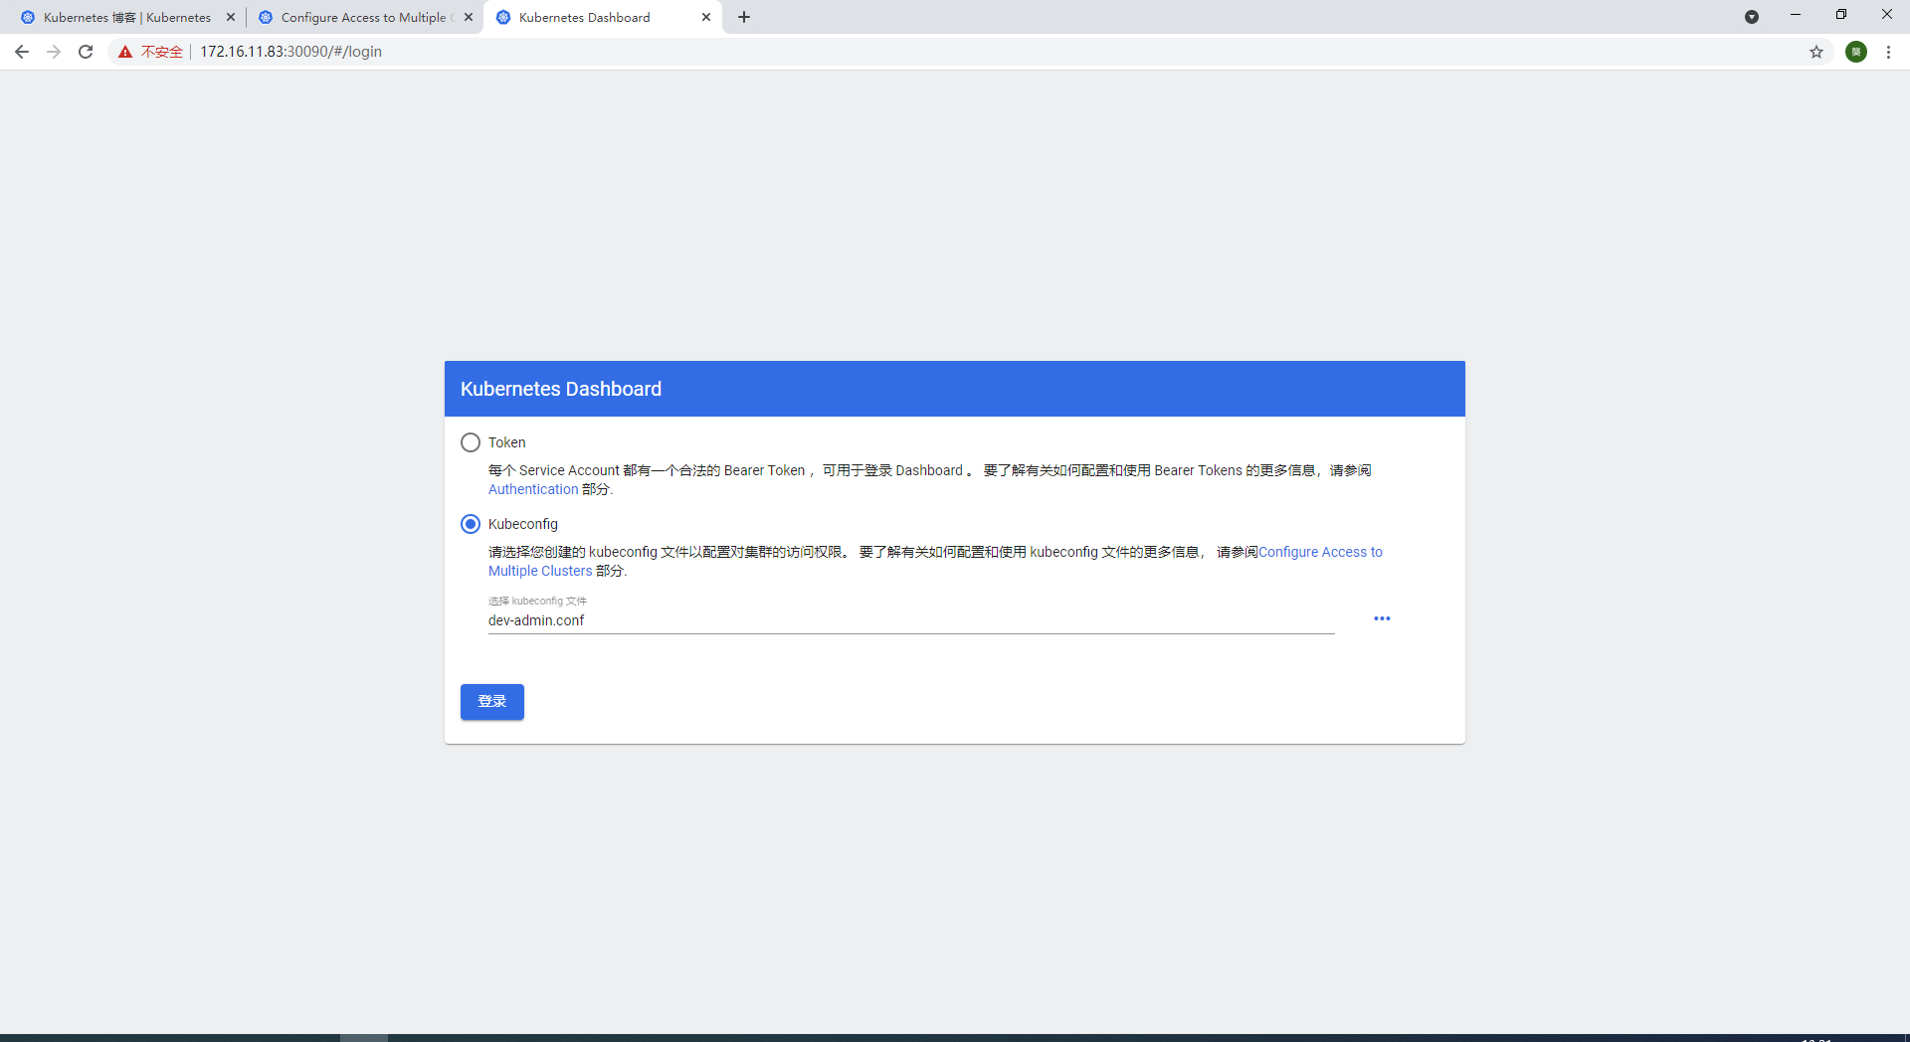Click the Kubeconfig option label
The height and width of the screenshot is (1042, 1910).
click(523, 524)
